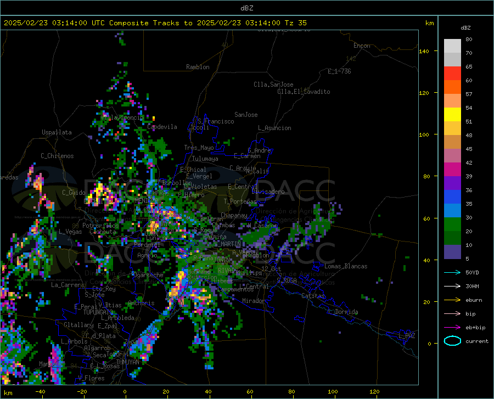The width and height of the screenshot is (494, 399).
Task: Click the SanJose label near center-north
Action: (246, 115)
